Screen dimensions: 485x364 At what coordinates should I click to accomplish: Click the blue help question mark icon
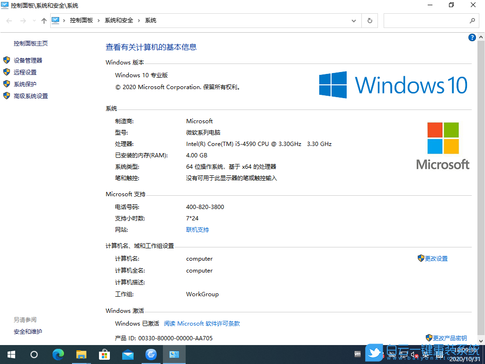click(x=472, y=37)
